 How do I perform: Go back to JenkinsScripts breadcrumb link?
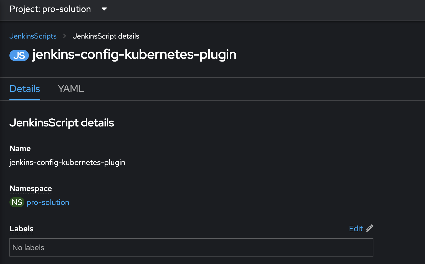[x=33, y=36]
